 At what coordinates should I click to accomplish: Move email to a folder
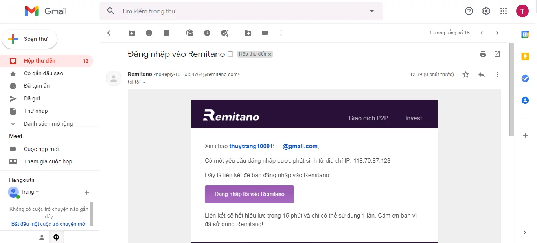point(248,33)
